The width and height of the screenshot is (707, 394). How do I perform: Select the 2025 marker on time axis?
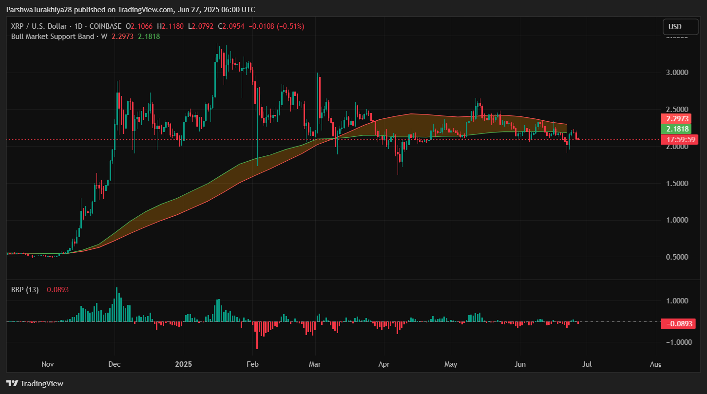click(x=184, y=364)
